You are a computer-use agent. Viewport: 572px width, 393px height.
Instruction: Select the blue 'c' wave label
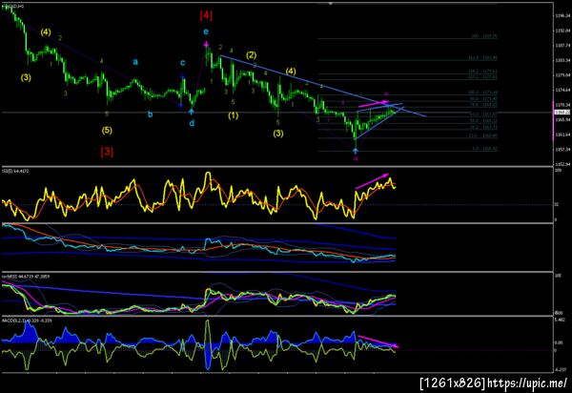[x=182, y=63]
